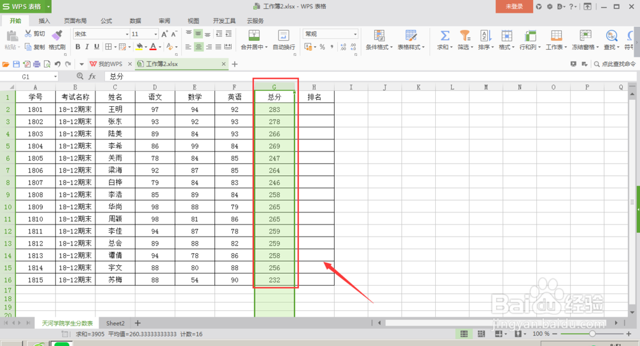Image resolution: width=640 pixels, height=346 pixels.
Task: Increase font size with the A+ icon
Action: point(164,34)
